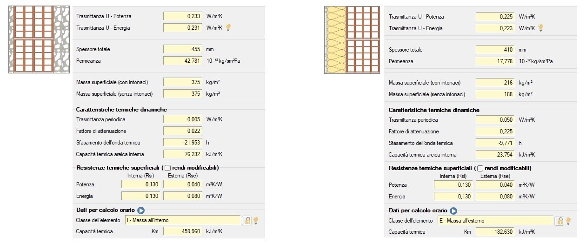Click the lightbulb beside Trasmittanza U - Energia 0,231
Screen dimensions: 586x243
[x=228, y=27]
